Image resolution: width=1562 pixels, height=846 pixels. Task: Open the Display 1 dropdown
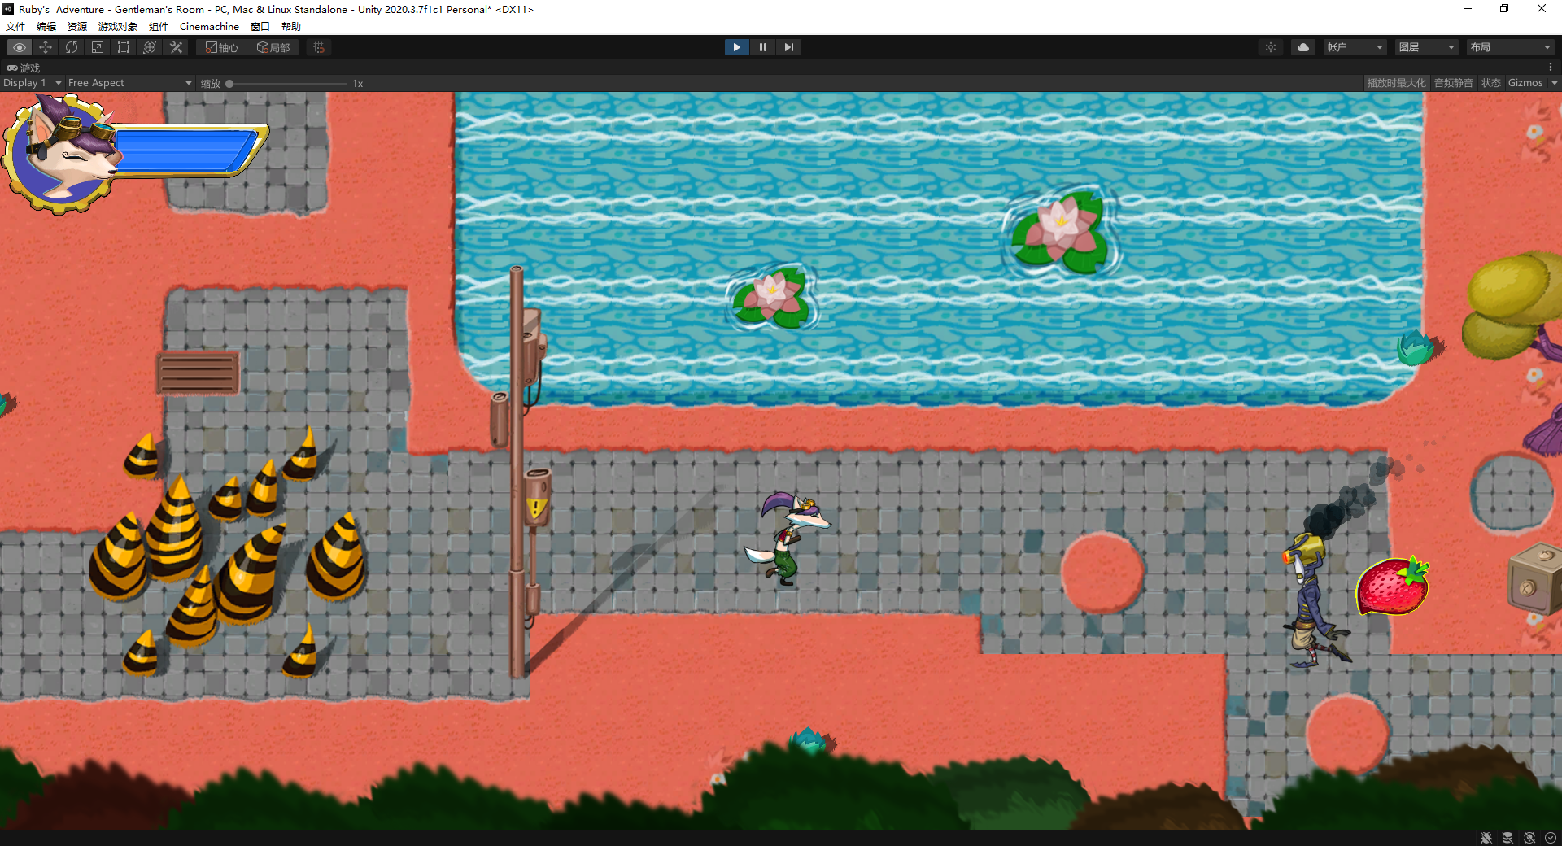click(x=33, y=83)
